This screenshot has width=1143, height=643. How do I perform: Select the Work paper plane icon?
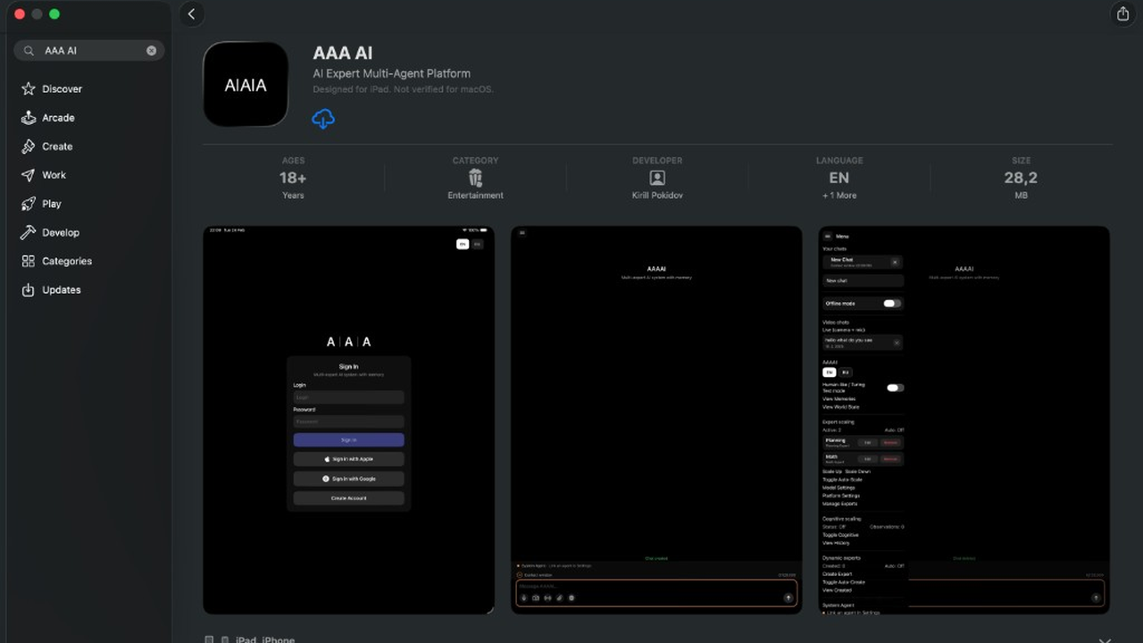[29, 175]
